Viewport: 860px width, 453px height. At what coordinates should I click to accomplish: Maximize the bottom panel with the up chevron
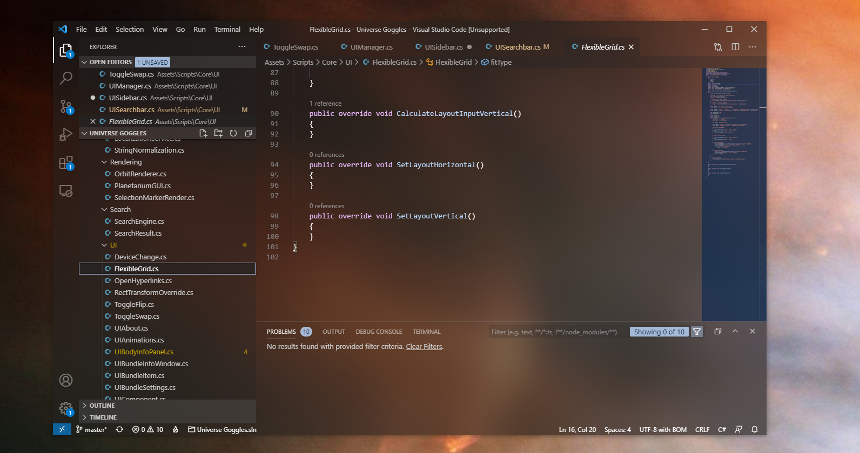coord(735,332)
